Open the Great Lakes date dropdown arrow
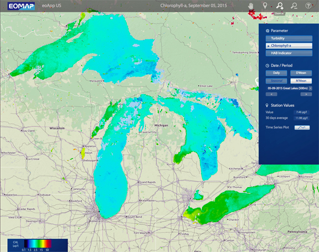 [x=311, y=88]
